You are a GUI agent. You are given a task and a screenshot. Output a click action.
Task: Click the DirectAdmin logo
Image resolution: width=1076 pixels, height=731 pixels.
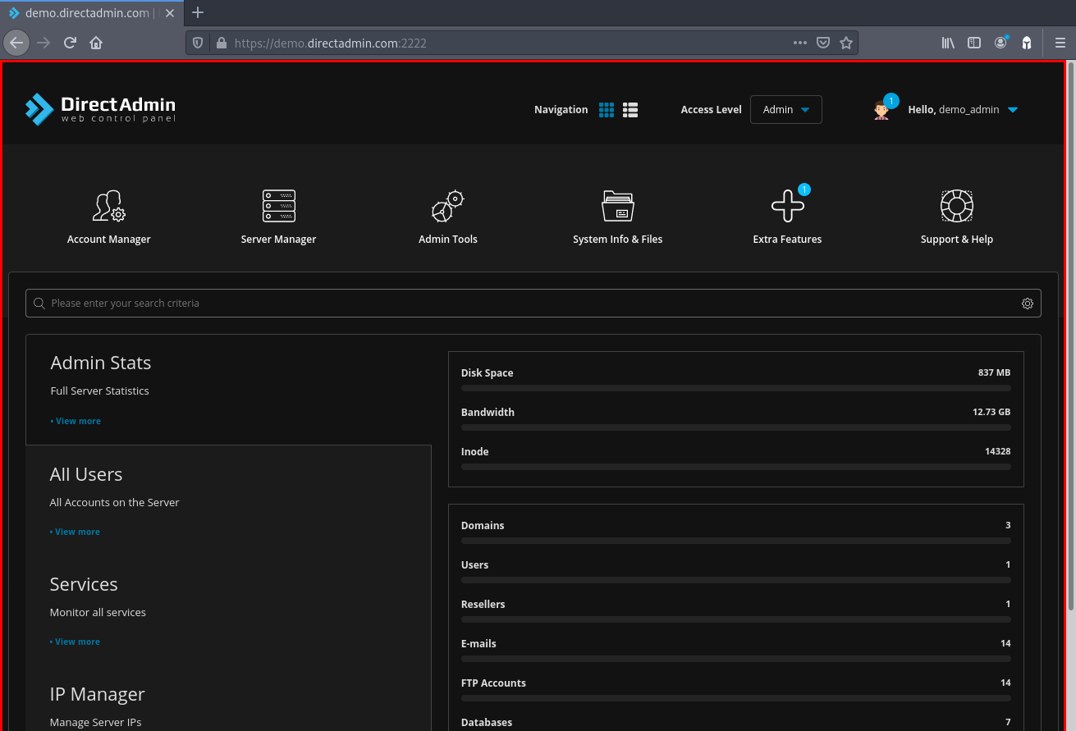(100, 109)
